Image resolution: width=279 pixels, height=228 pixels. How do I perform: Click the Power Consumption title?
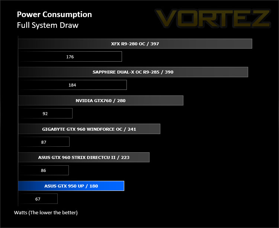(x=54, y=14)
